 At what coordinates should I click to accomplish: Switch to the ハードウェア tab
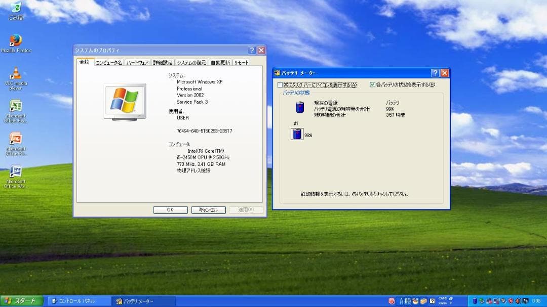(x=137, y=63)
